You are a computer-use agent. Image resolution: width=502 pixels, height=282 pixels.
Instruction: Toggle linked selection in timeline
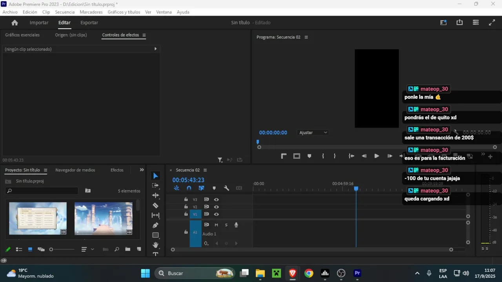click(202, 188)
